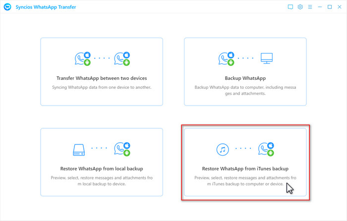Open the settings gear icon
The height and width of the screenshot is (221, 347).
300,7
